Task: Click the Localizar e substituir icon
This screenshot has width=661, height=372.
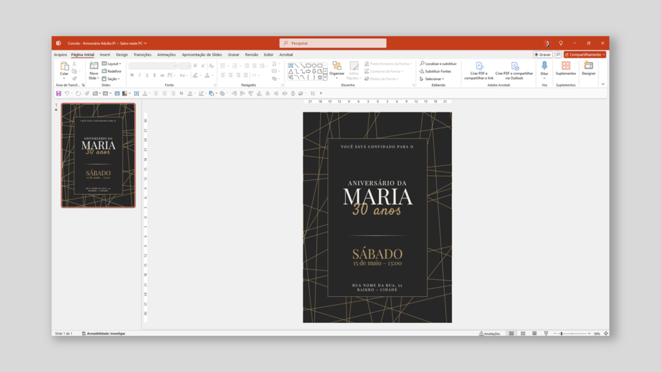Action: (x=421, y=63)
